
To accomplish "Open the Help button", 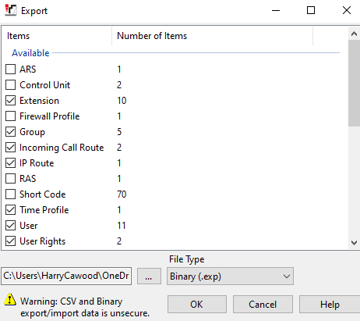I will (330, 304).
